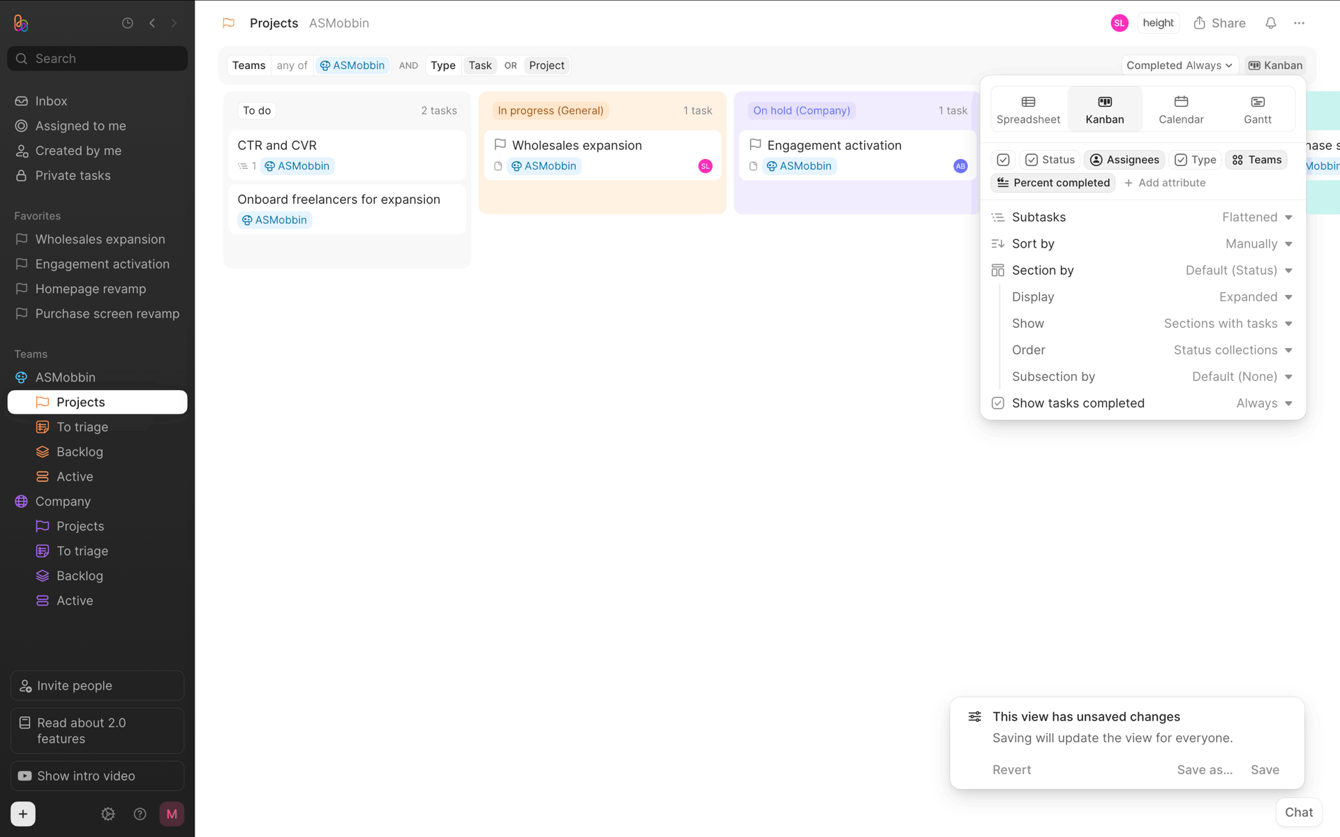This screenshot has width=1340, height=837.
Task: Click the SL user avatar in header
Action: (1119, 23)
